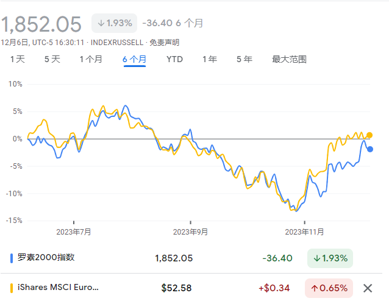The image size is (389, 301).
Task: Click the 12月6日 timestamp text
Action: pos(43,43)
